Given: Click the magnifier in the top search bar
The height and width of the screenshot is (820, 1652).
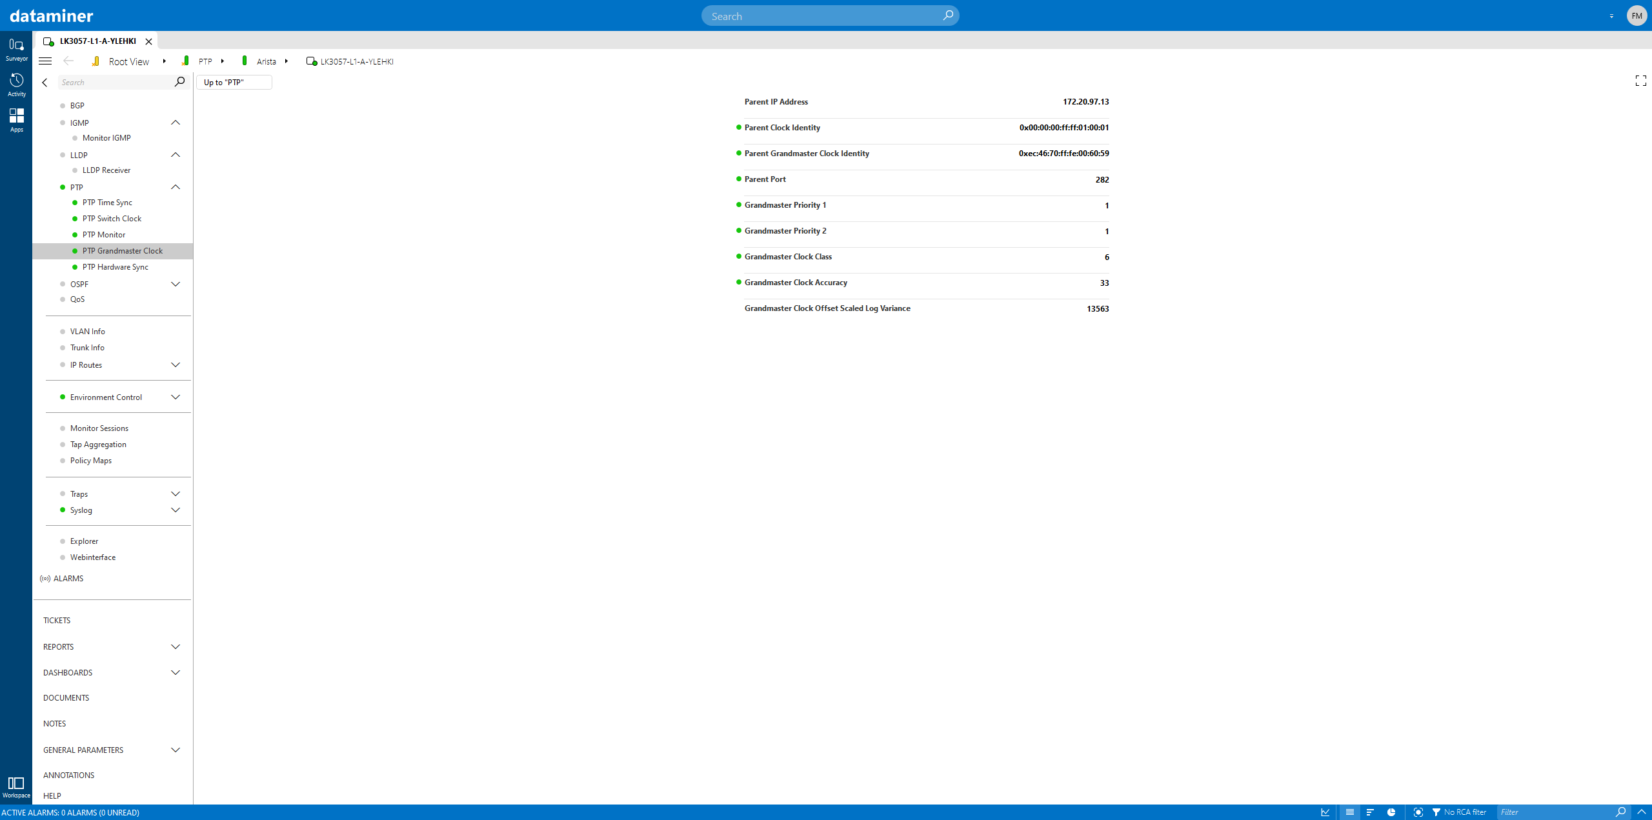Looking at the screenshot, I should point(947,15).
